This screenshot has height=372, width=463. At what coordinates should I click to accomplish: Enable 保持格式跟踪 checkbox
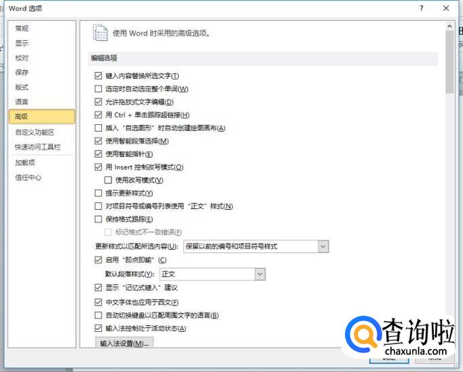[98, 219]
